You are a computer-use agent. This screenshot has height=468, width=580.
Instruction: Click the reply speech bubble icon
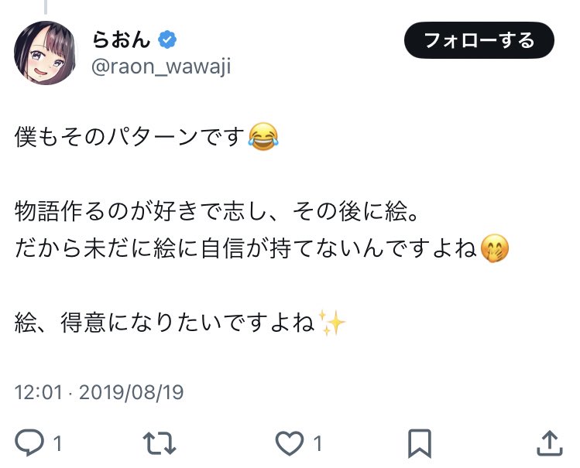30,443
